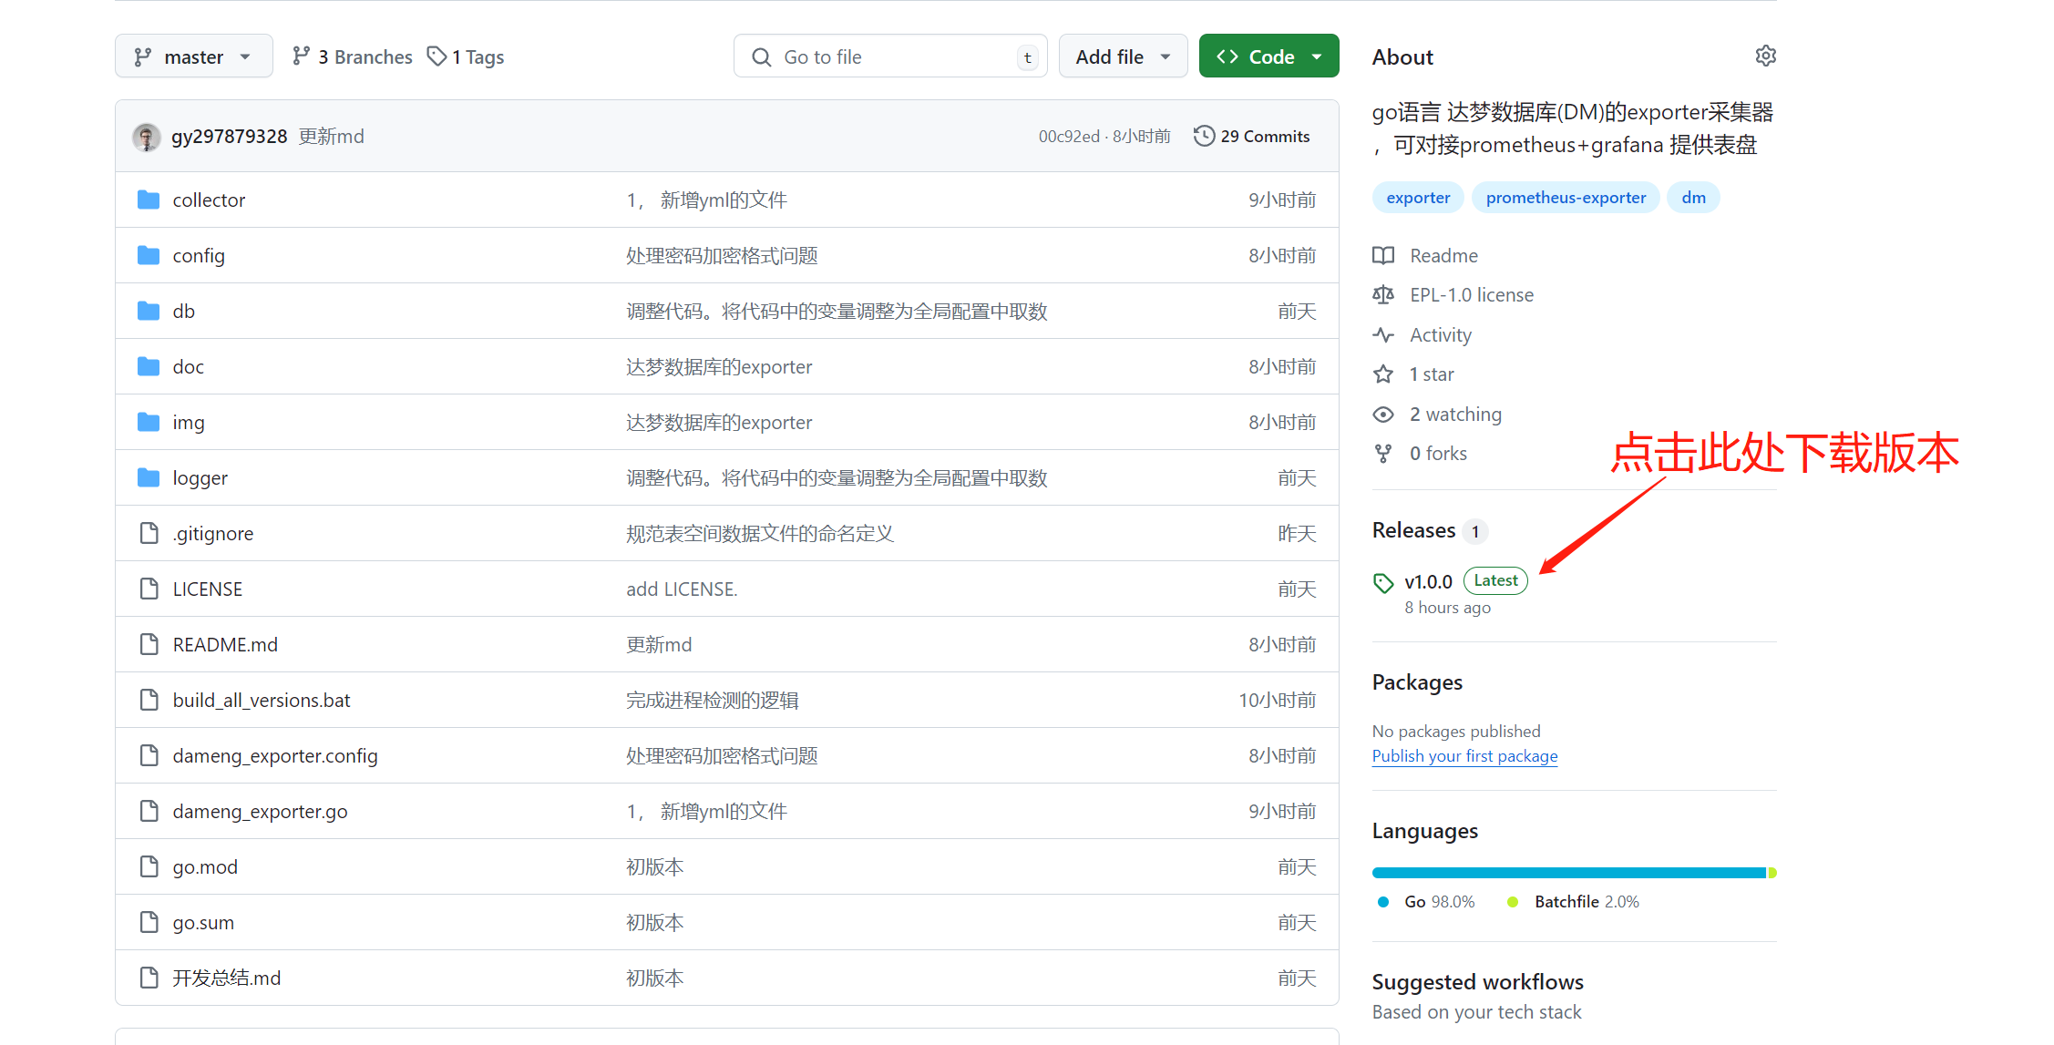Click the eye icon beside 2 watching
Viewport: 2054px width, 1045px height.
(1383, 415)
